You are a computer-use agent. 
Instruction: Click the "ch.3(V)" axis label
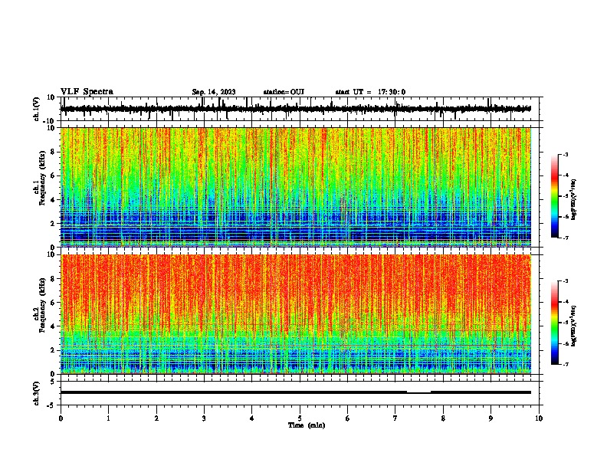point(37,393)
